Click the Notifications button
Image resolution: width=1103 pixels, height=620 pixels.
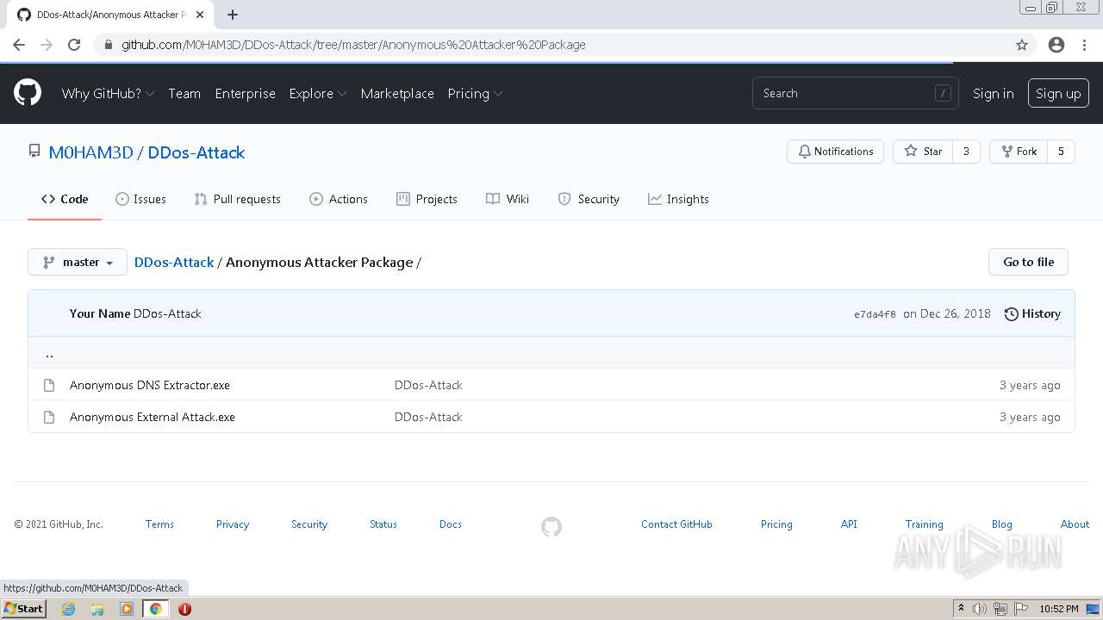835,151
